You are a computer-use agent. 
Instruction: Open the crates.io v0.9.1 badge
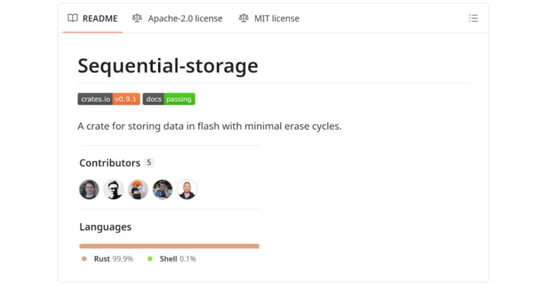(x=109, y=99)
